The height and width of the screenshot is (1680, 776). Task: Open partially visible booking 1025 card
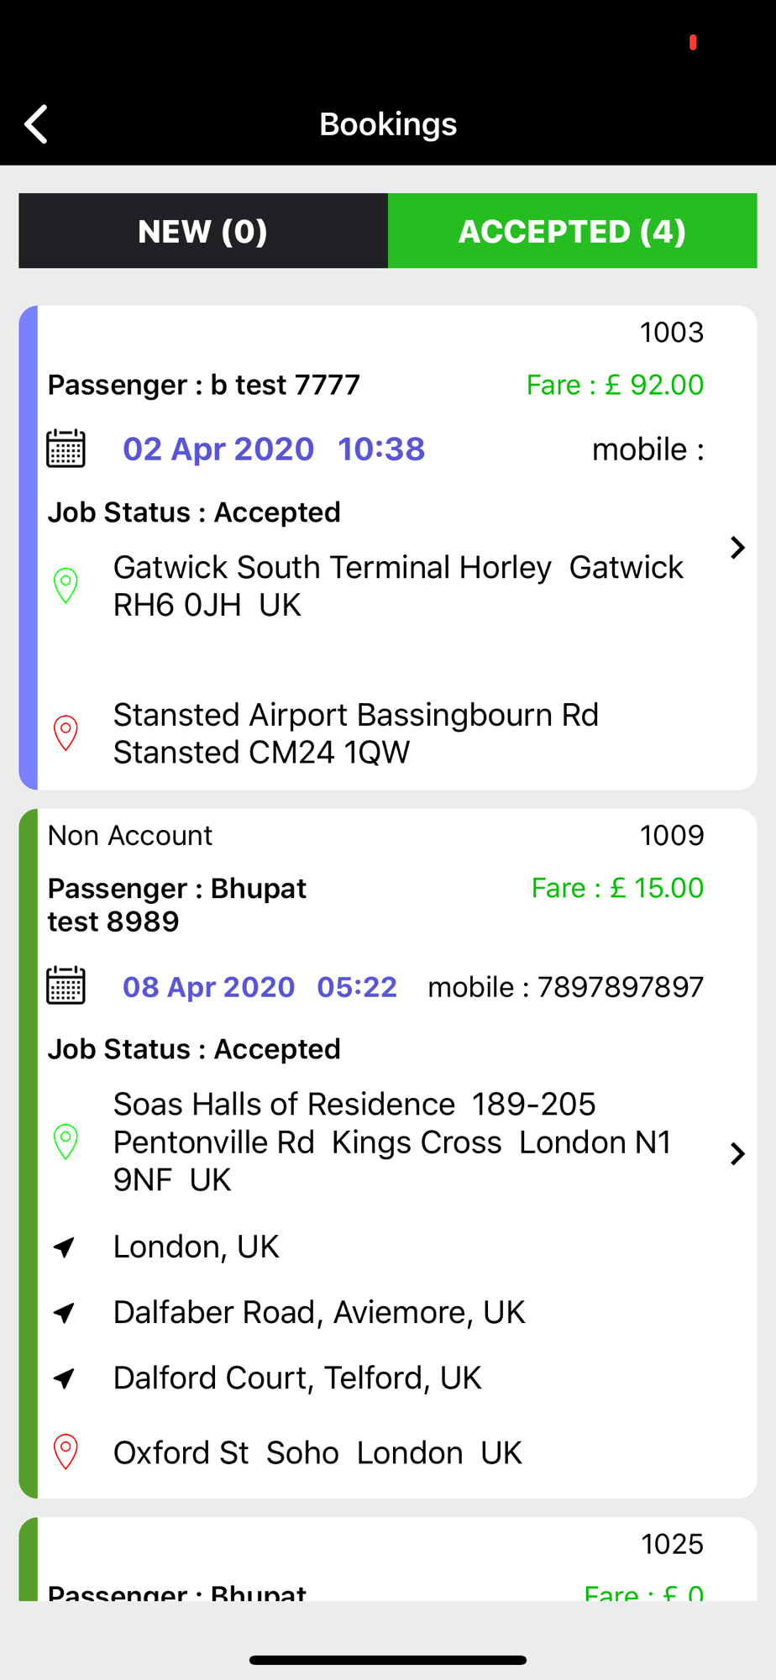click(388, 1559)
